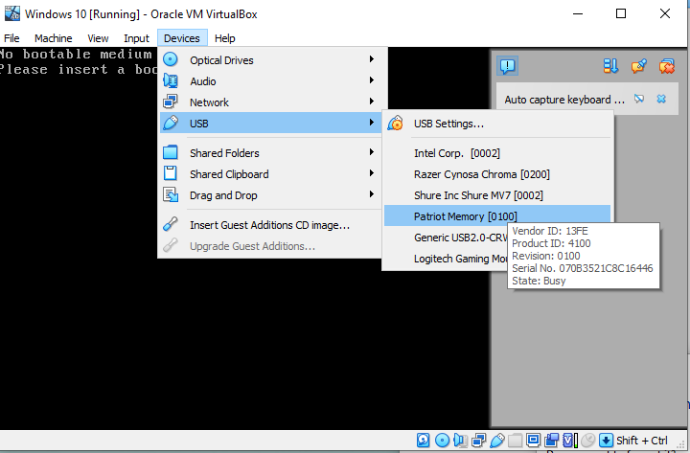690x453 pixels.
Task: Choose Insert Guest Additions CD image
Action: point(269,225)
